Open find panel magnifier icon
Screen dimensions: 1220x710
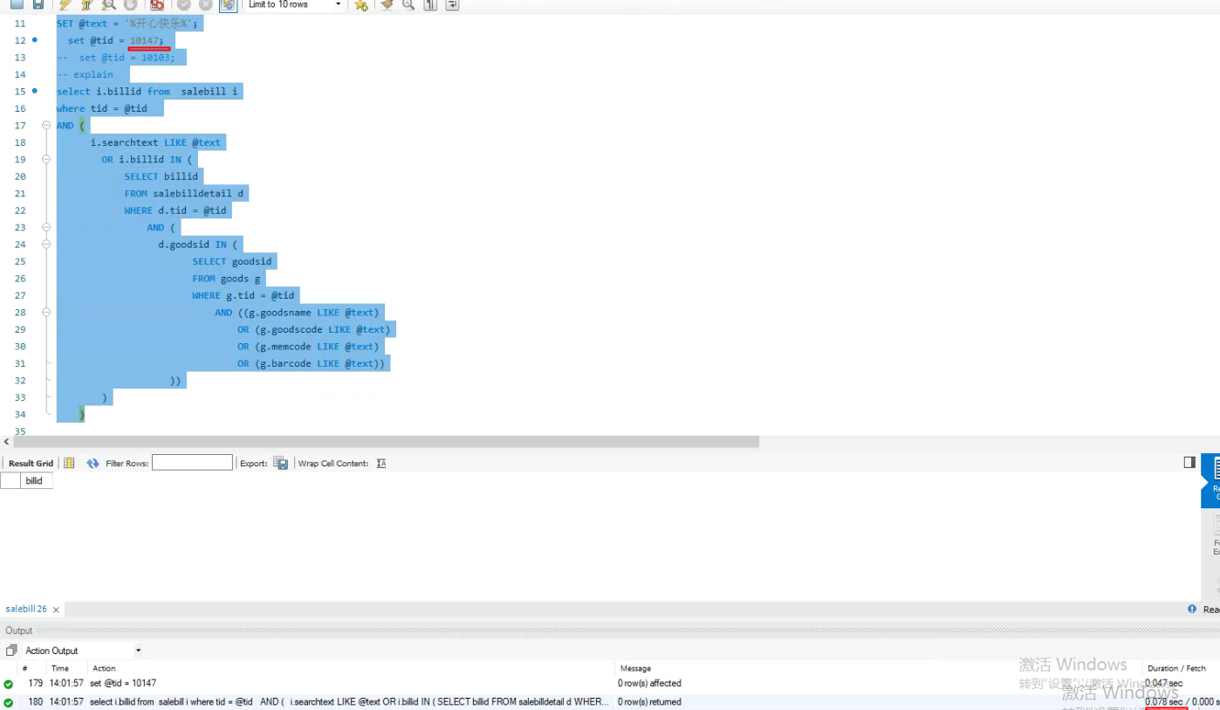(x=408, y=4)
